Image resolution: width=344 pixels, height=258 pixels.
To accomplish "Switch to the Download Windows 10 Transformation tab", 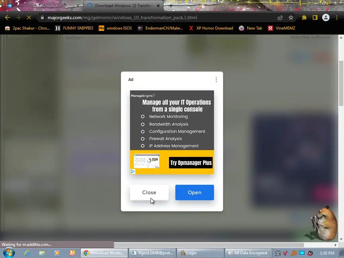I will pos(123,6).
